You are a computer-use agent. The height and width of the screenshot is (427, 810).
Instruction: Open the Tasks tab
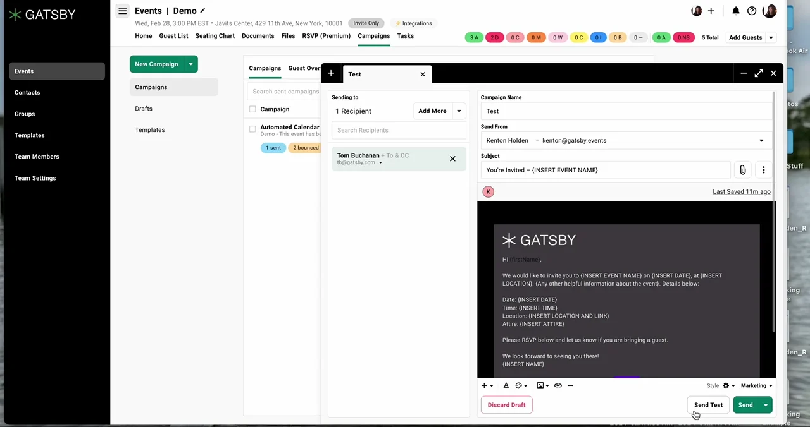[405, 36]
